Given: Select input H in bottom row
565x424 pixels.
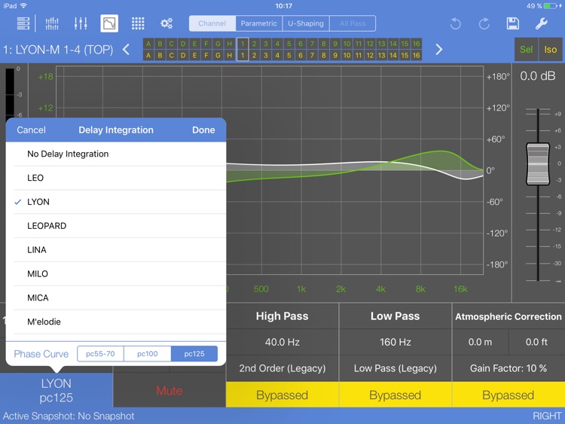Looking at the screenshot, I should [x=230, y=55].
